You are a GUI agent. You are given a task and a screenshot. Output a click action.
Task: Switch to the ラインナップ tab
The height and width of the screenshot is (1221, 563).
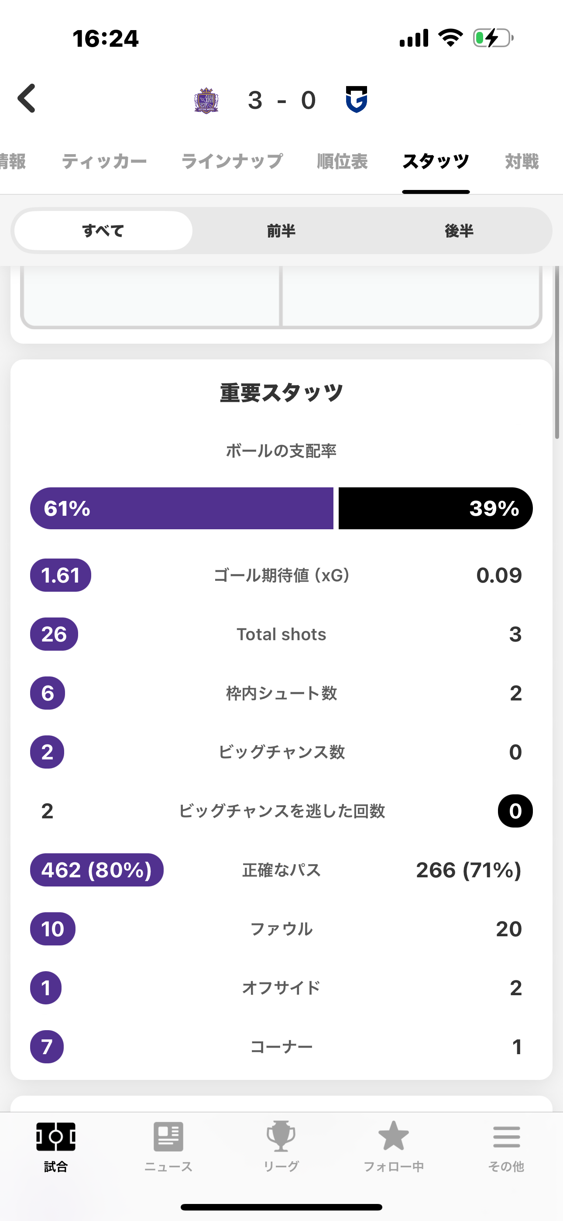tap(232, 162)
